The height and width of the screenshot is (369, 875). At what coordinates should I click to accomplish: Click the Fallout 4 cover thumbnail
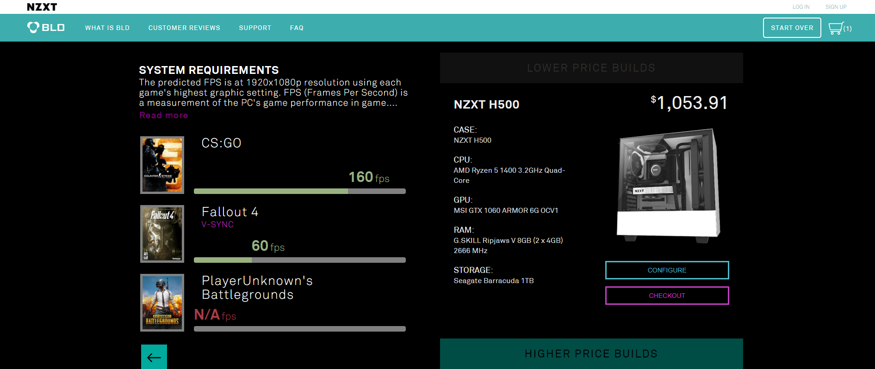click(162, 234)
